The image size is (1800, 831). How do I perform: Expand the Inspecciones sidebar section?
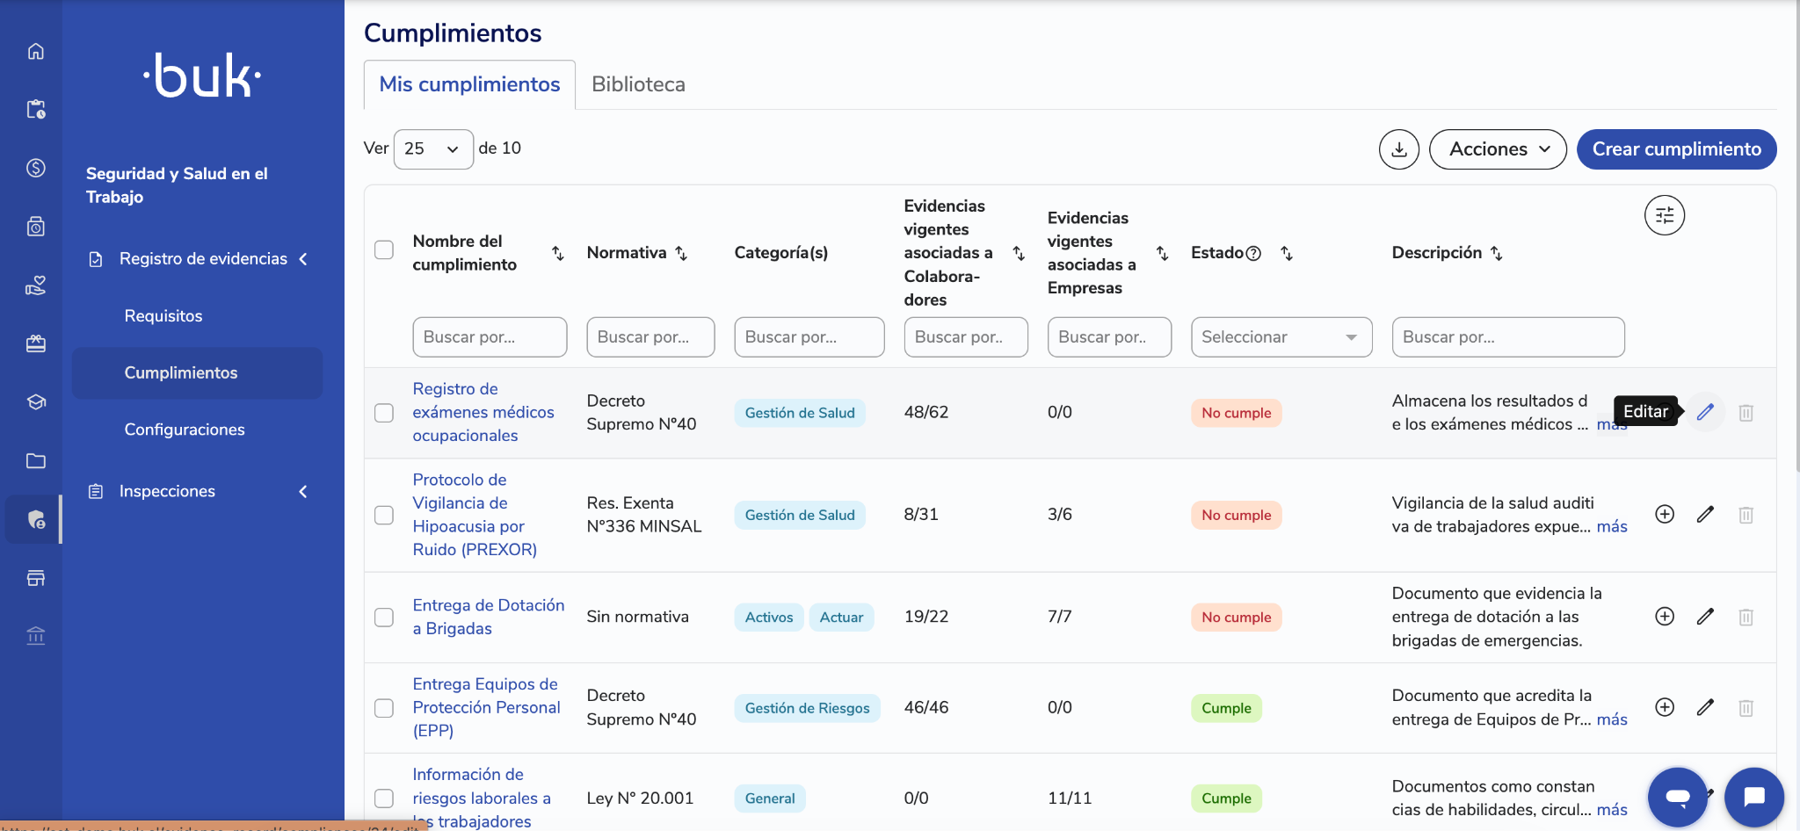[x=303, y=492]
